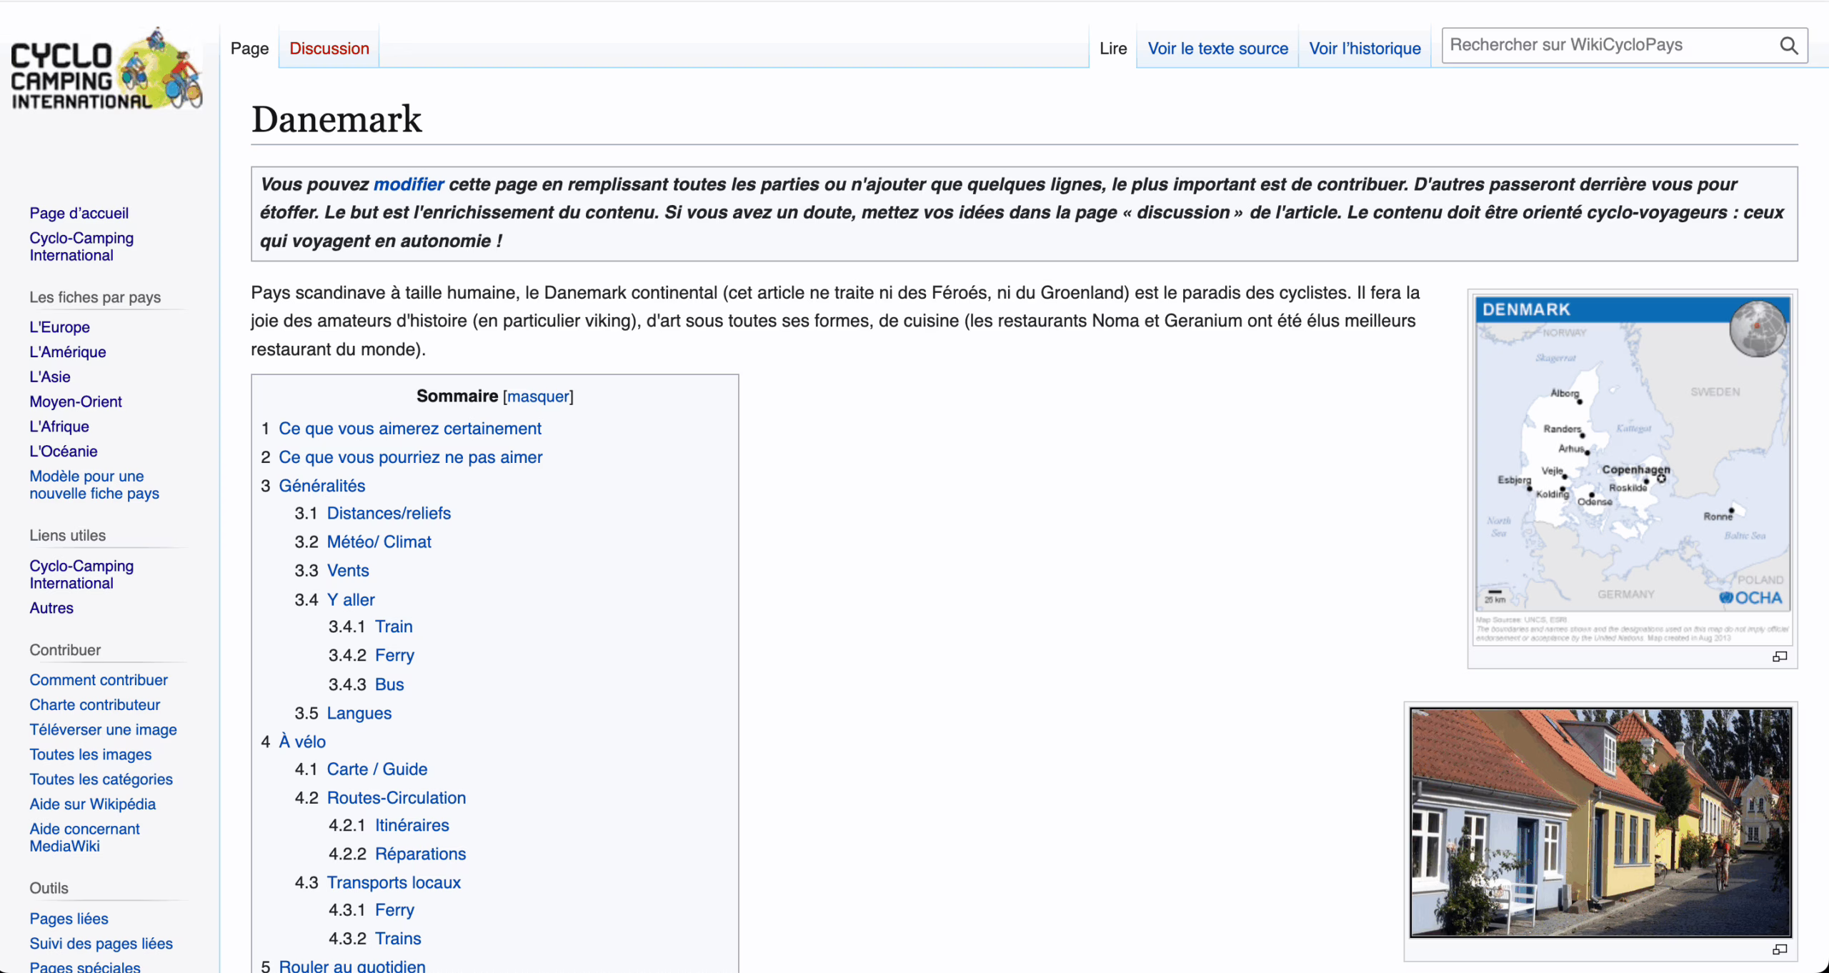Jump to Carte / Guide section
The height and width of the screenshot is (973, 1829).
coord(377,769)
